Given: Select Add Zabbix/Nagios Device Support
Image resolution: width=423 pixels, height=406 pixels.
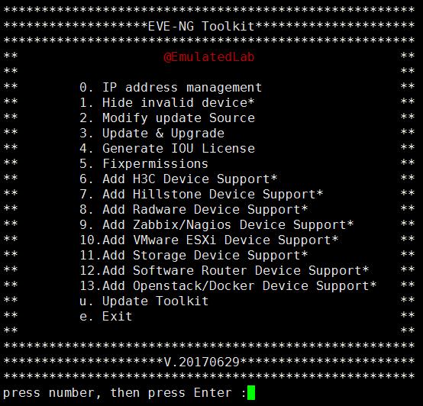Looking at the screenshot, I should point(217,225).
